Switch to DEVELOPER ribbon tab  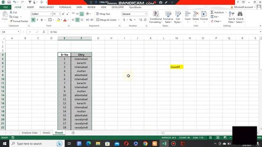click(117, 7)
